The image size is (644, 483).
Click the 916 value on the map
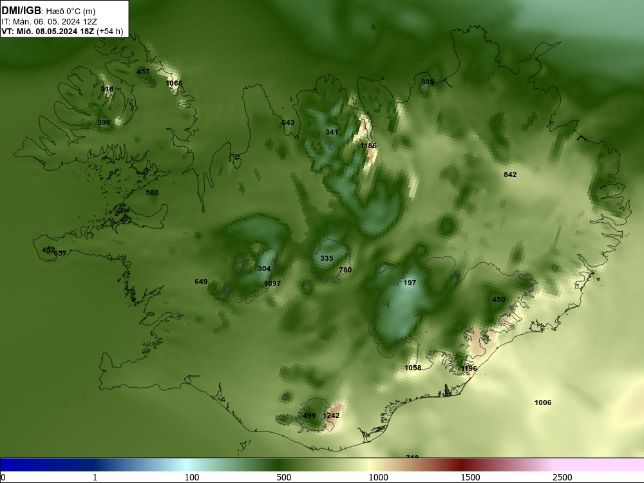(x=107, y=89)
